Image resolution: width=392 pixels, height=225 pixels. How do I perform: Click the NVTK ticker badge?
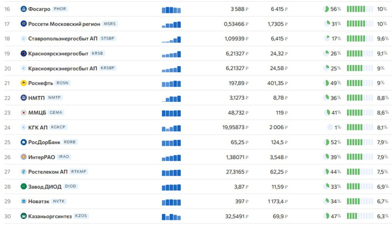59,201
